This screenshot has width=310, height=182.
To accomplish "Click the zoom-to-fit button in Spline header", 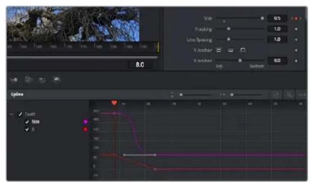I will tap(276, 95).
